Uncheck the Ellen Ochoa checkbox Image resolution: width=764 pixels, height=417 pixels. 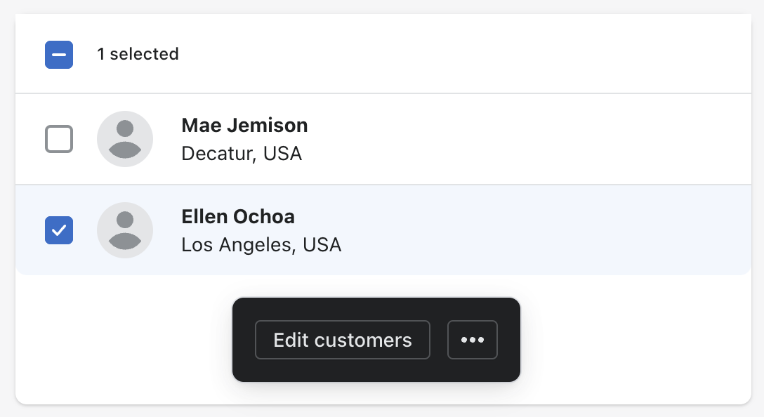tap(59, 230)
